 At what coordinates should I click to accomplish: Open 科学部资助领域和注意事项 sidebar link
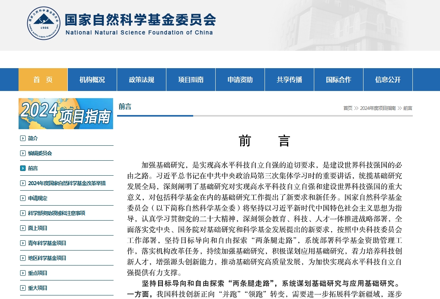point(56,213)
